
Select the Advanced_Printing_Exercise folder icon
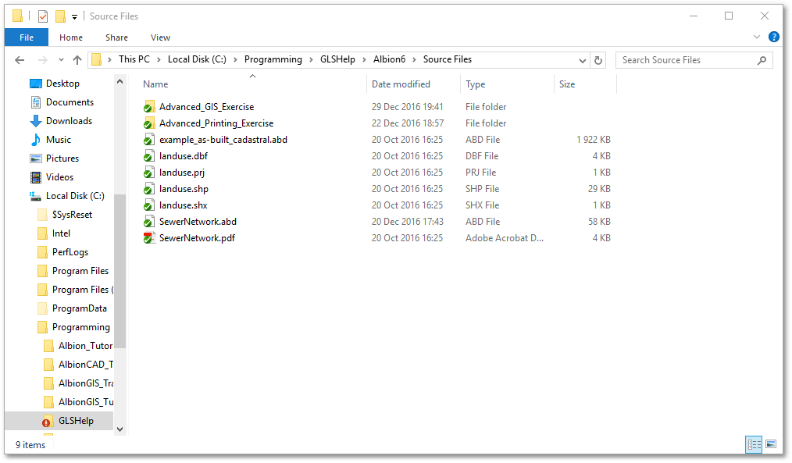click(x=149, y=123)
